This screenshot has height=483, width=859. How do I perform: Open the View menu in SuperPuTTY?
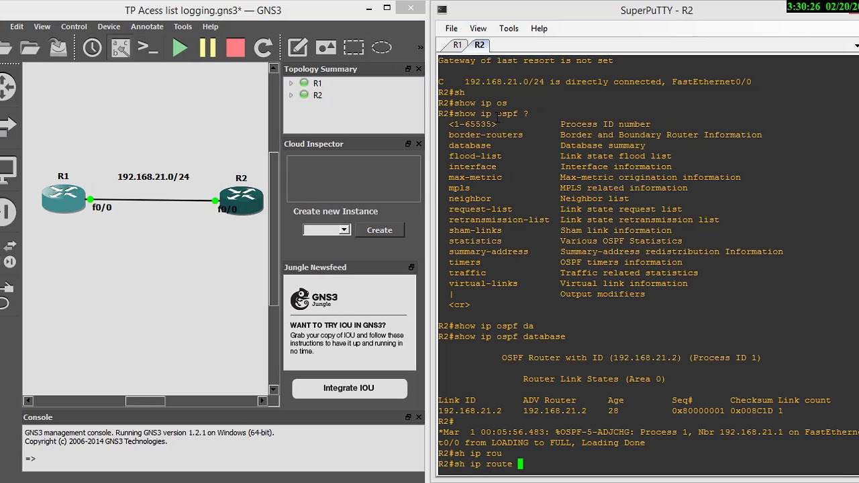click(478, 28)
